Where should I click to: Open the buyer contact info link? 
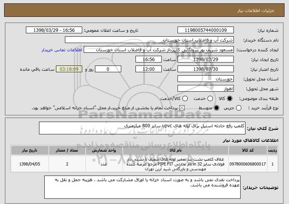(x=62, y=50)
